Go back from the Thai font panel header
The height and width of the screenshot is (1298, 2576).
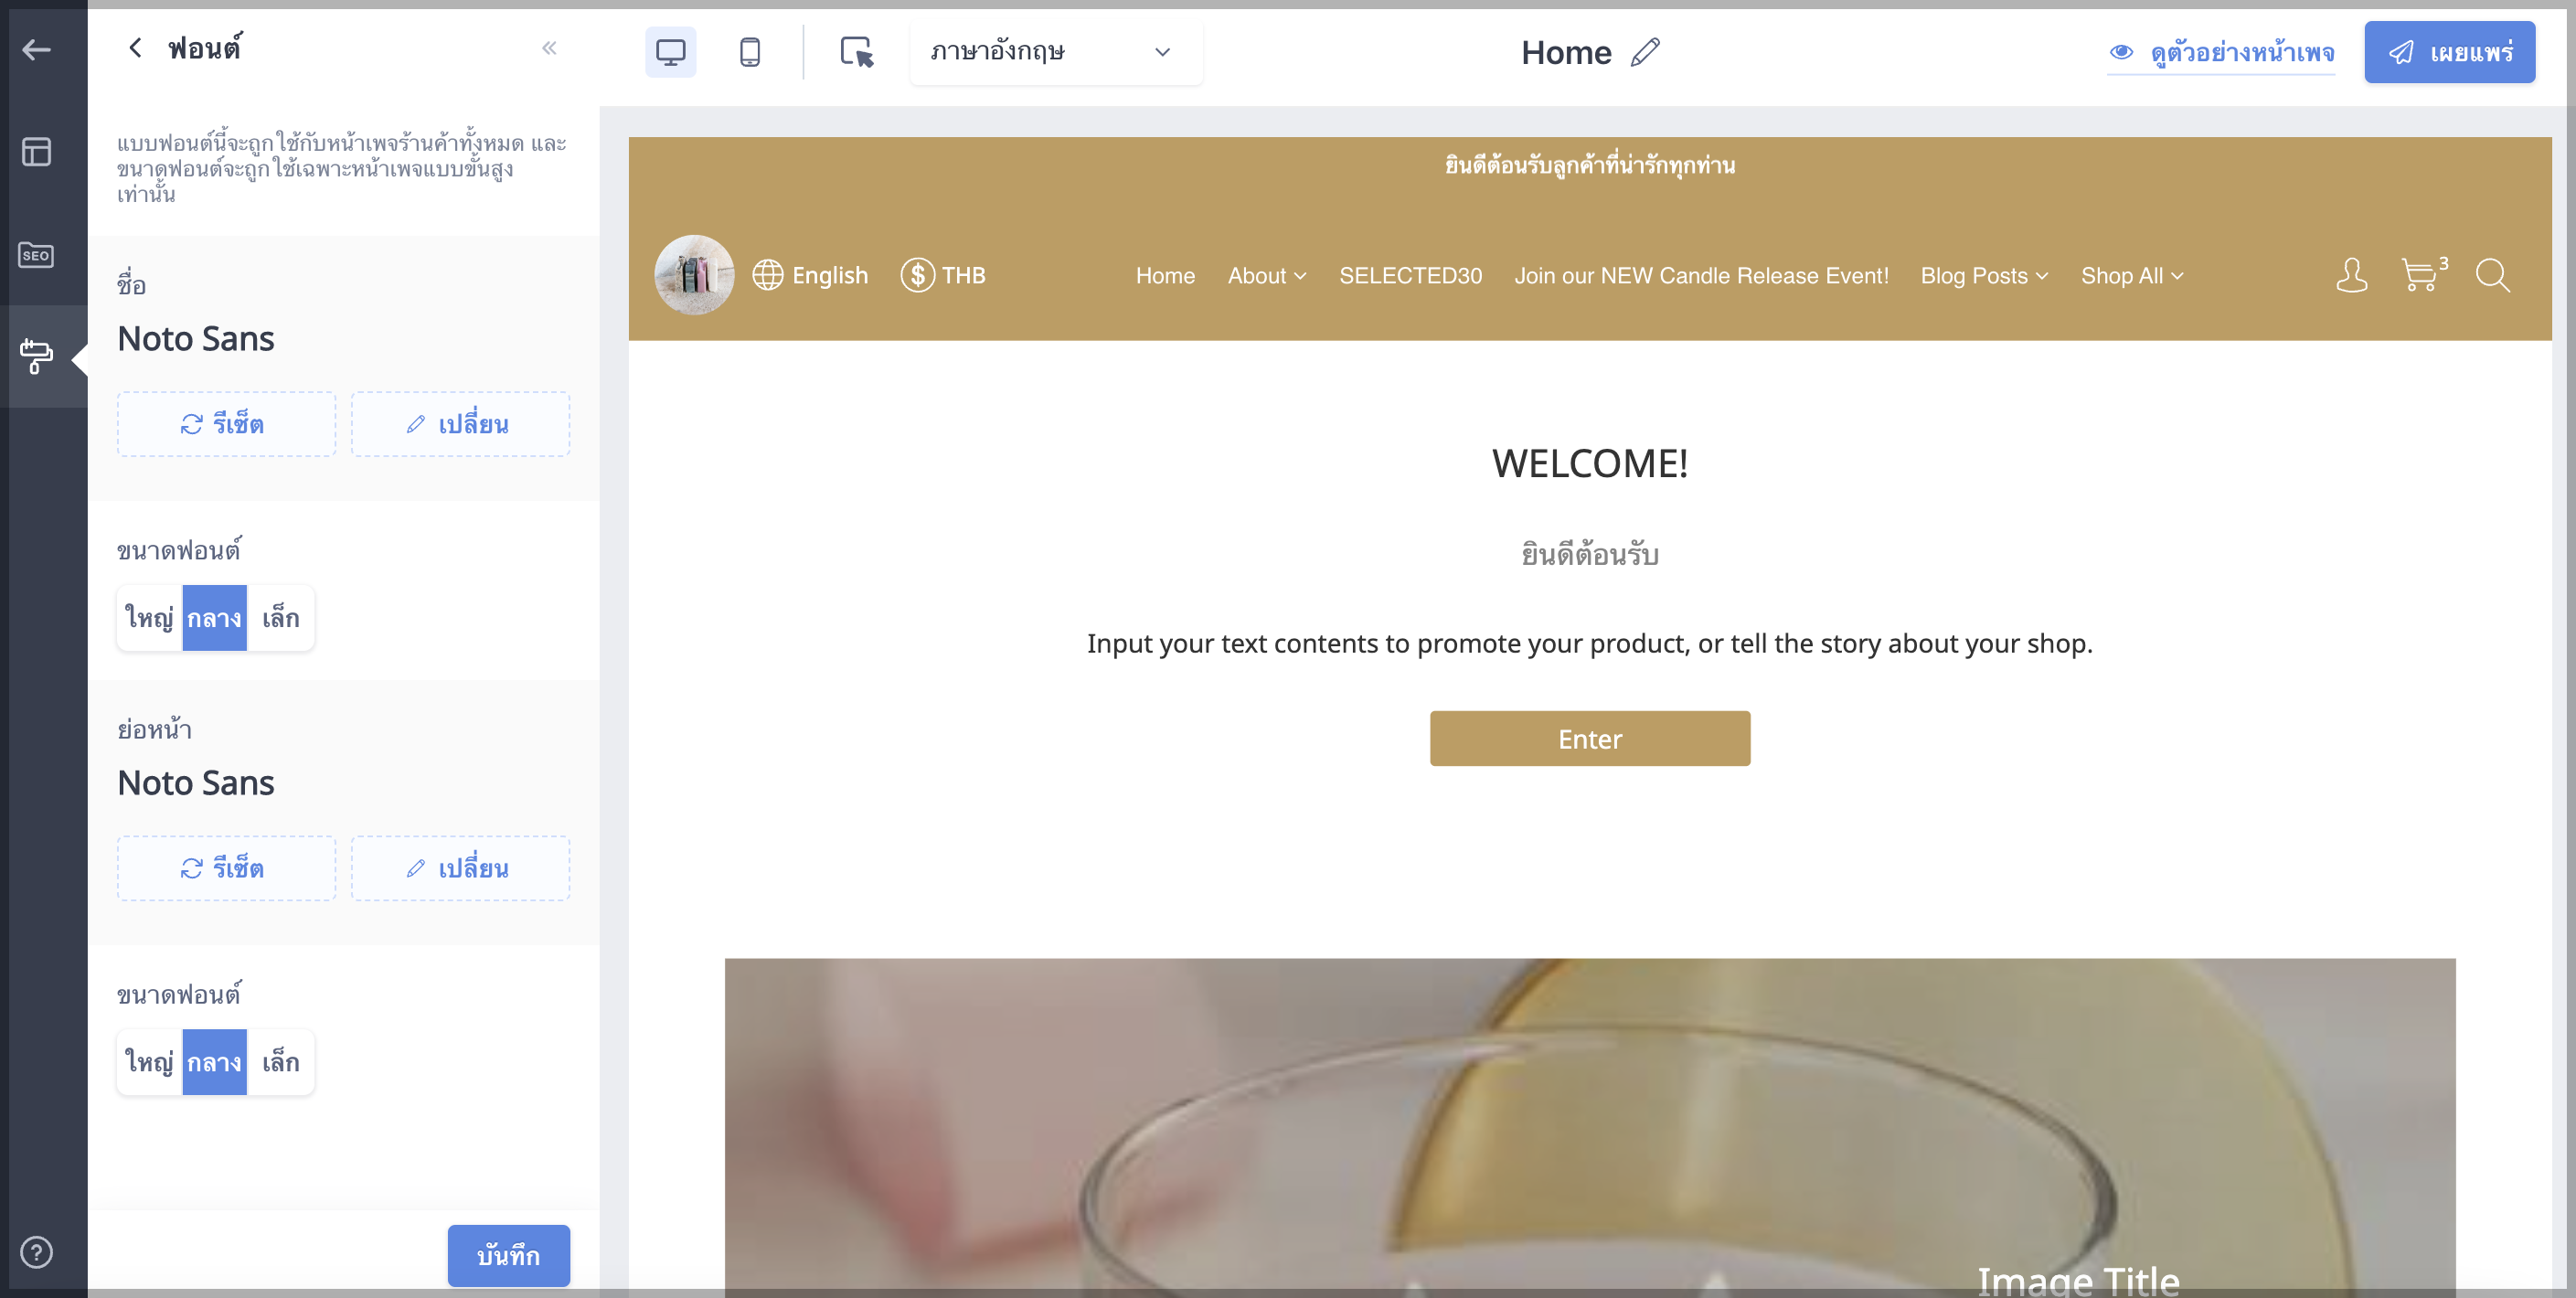(x=135, y=48)
